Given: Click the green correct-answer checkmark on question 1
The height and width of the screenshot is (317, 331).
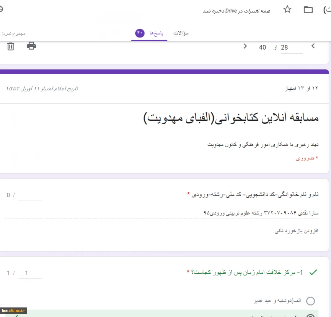Looking at the screenshot, I should pyautogui.click(x=313, y=272).
